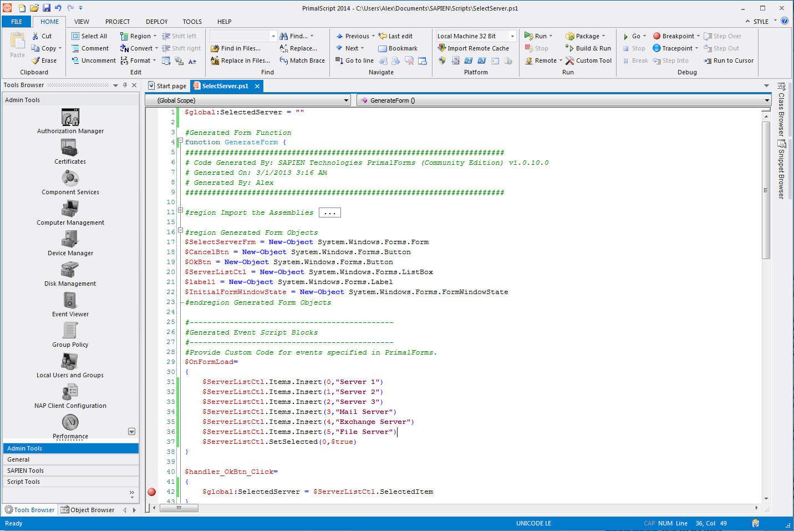Click the find text input box

(240, 36)
